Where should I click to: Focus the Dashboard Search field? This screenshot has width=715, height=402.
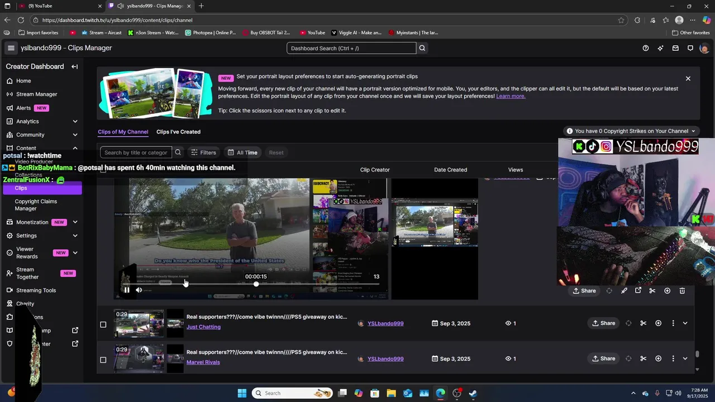(x=351, y=48)
